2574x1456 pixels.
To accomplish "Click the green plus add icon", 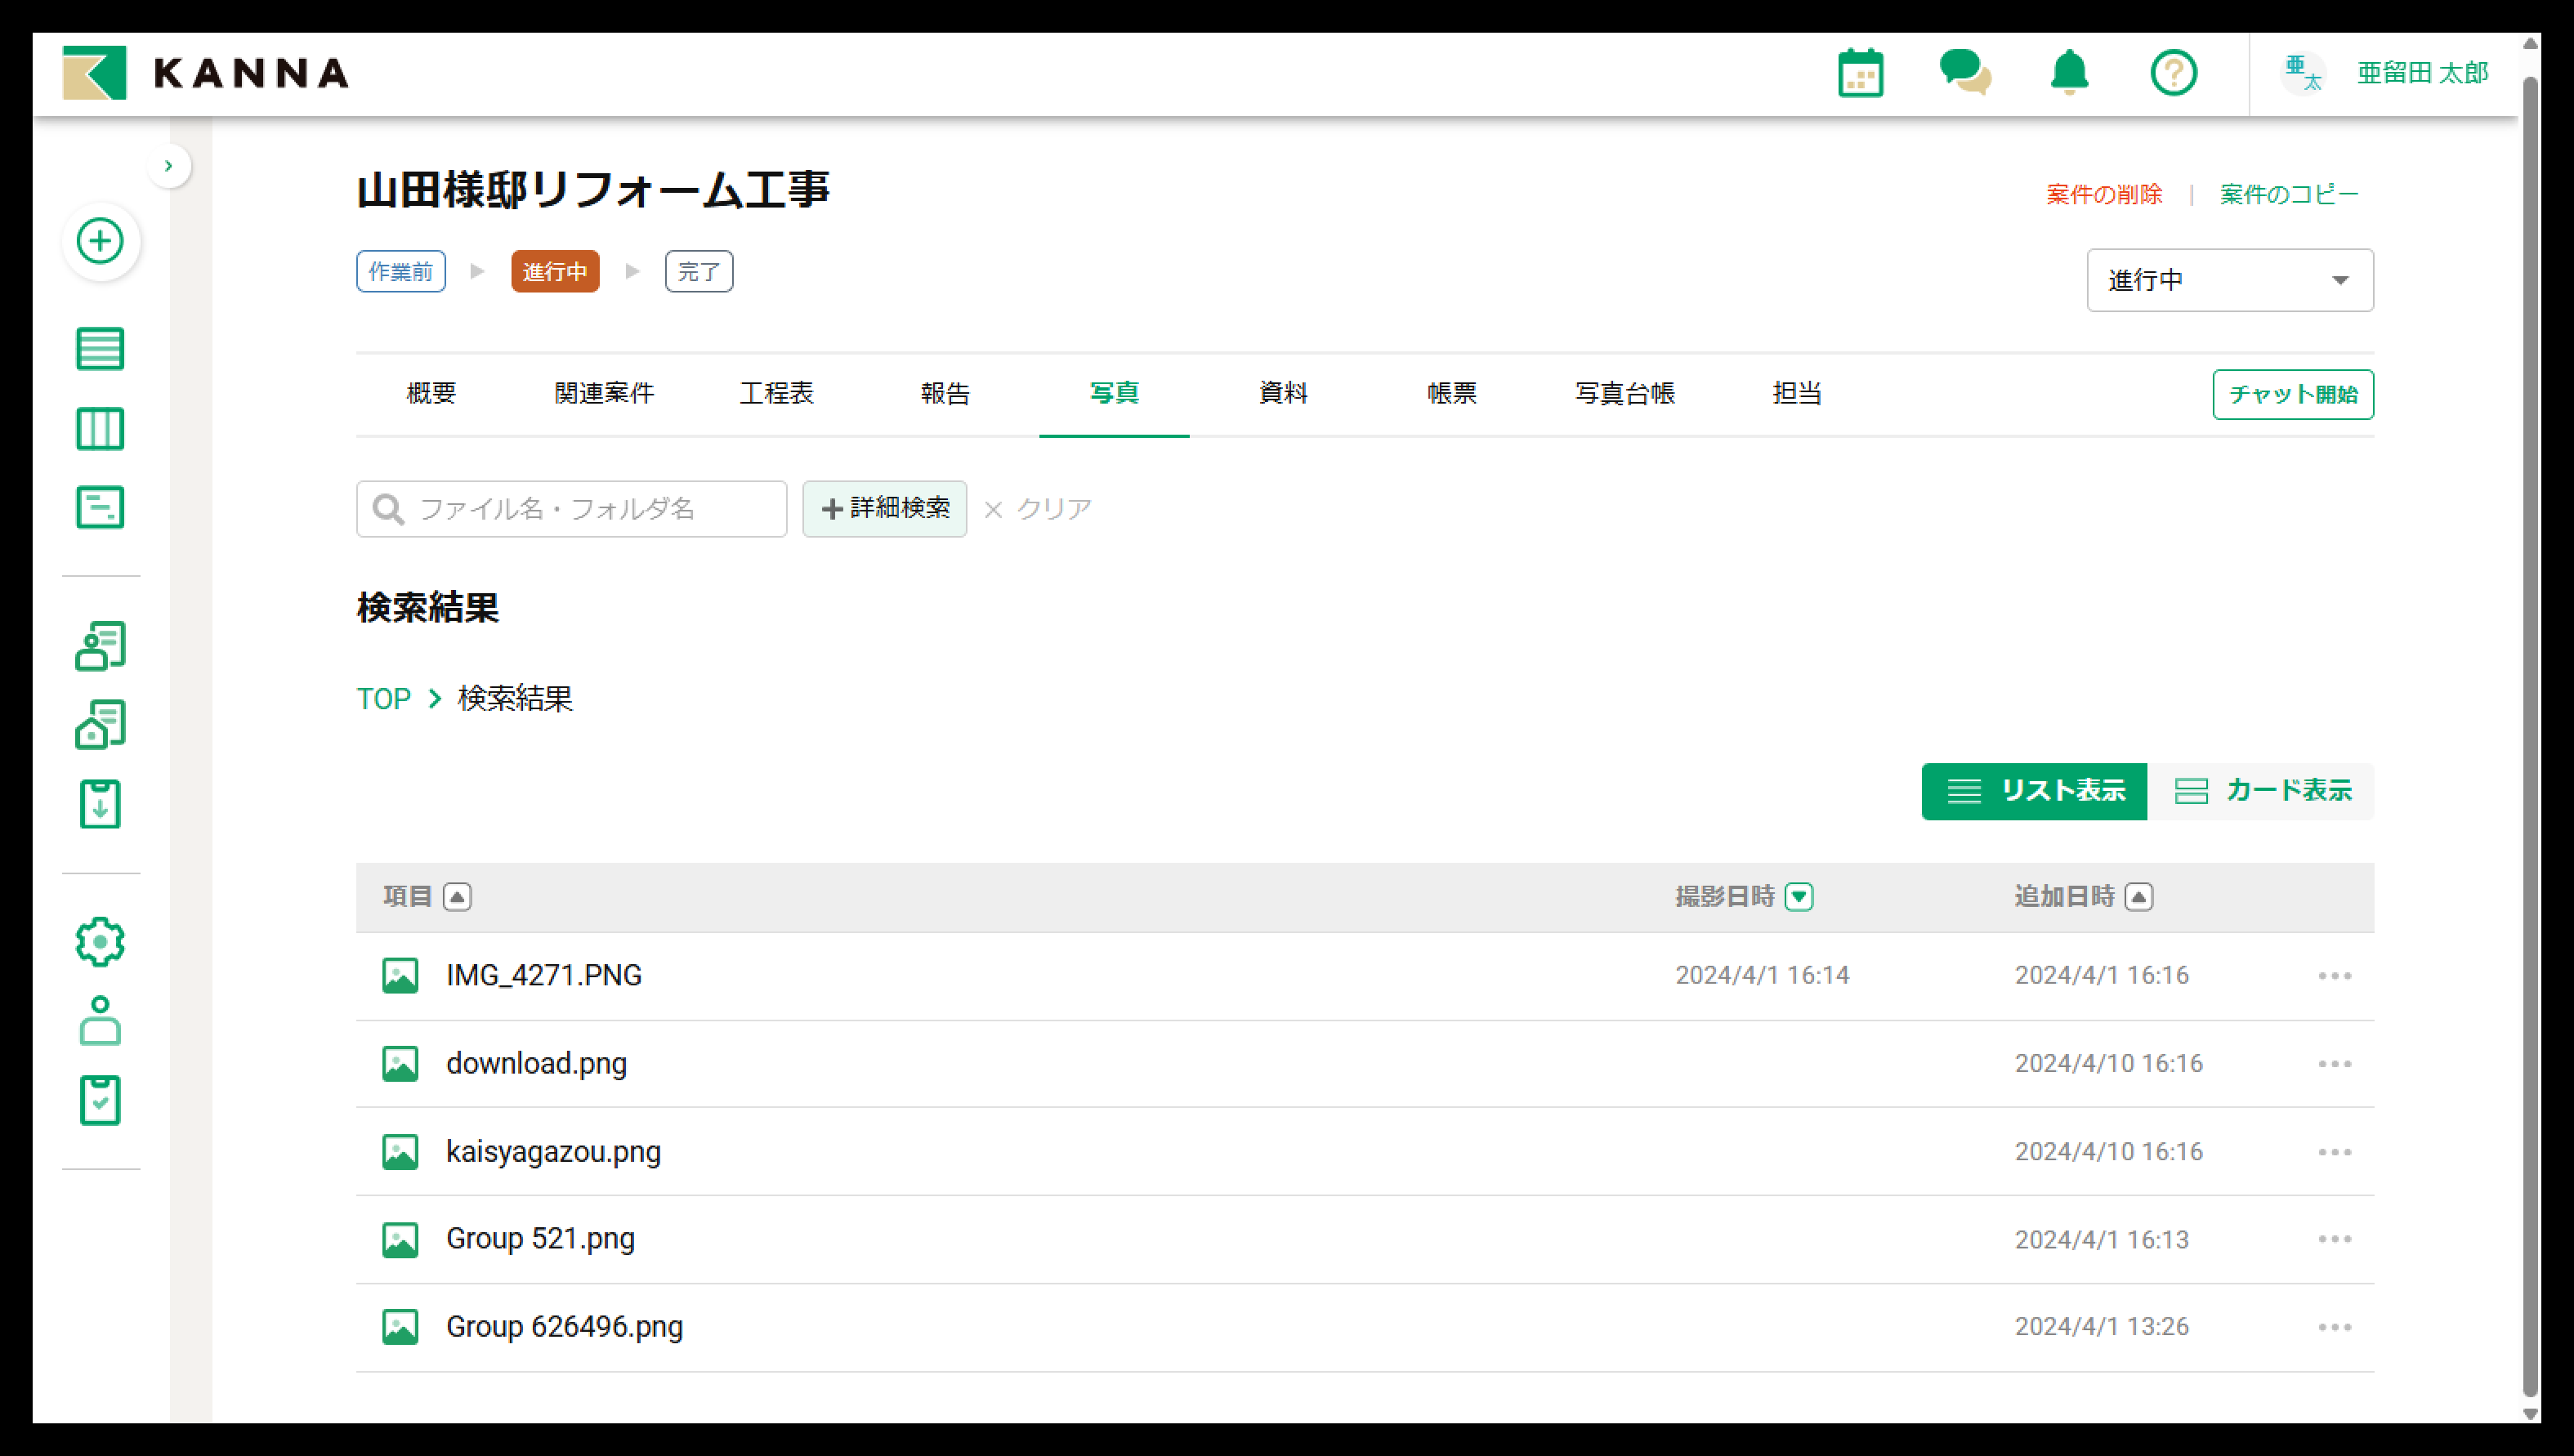I will click(100, 241).
